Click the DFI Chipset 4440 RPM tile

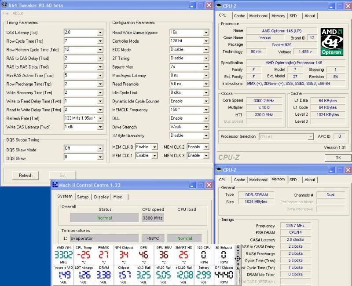224,275
